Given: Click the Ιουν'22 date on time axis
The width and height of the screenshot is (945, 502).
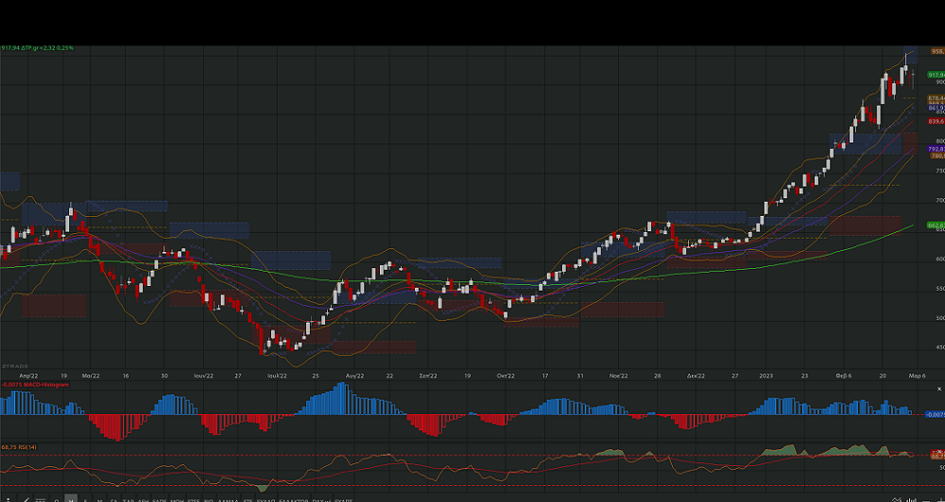Looking at the screenshot, I should tap(204, 376).
